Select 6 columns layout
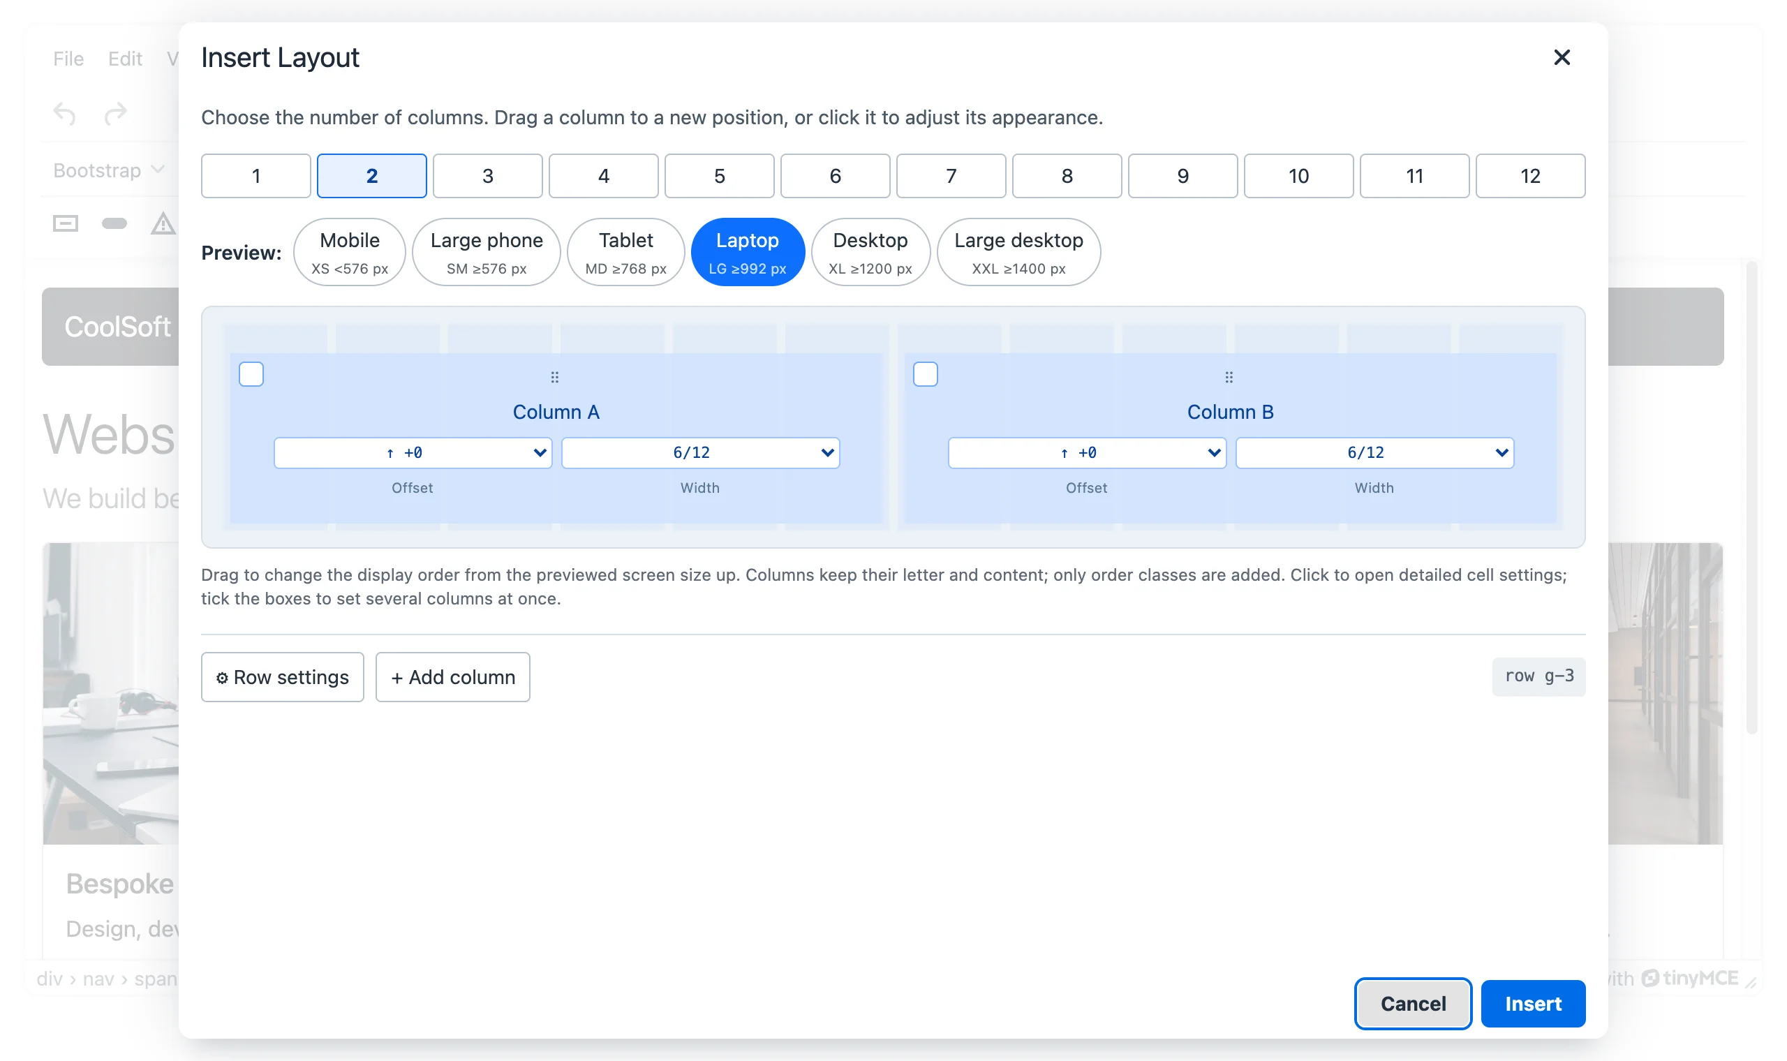This screenshot has height=1061, width=1787. tap(835, 176)
